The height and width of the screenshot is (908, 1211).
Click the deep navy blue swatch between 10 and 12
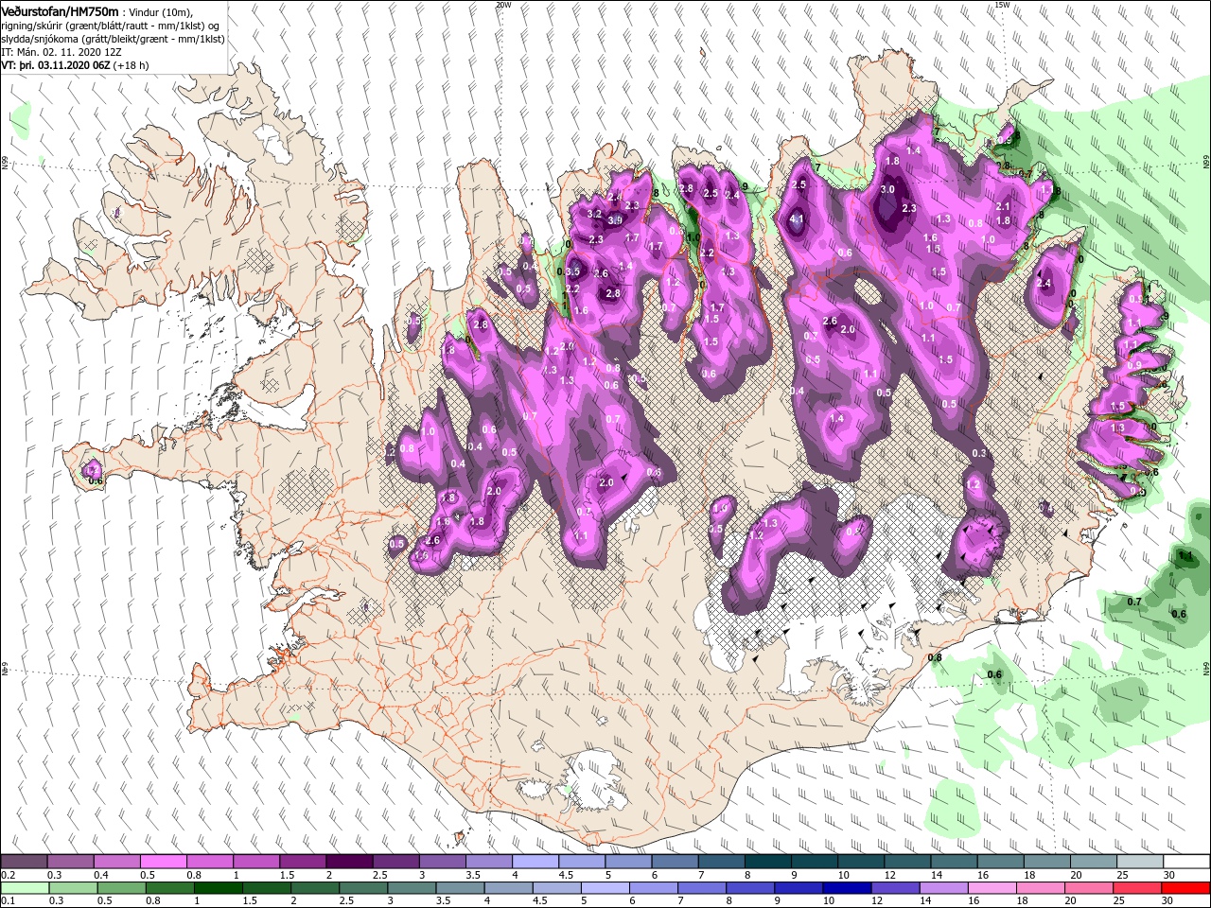pyautogui.click(x=847, y=888)
